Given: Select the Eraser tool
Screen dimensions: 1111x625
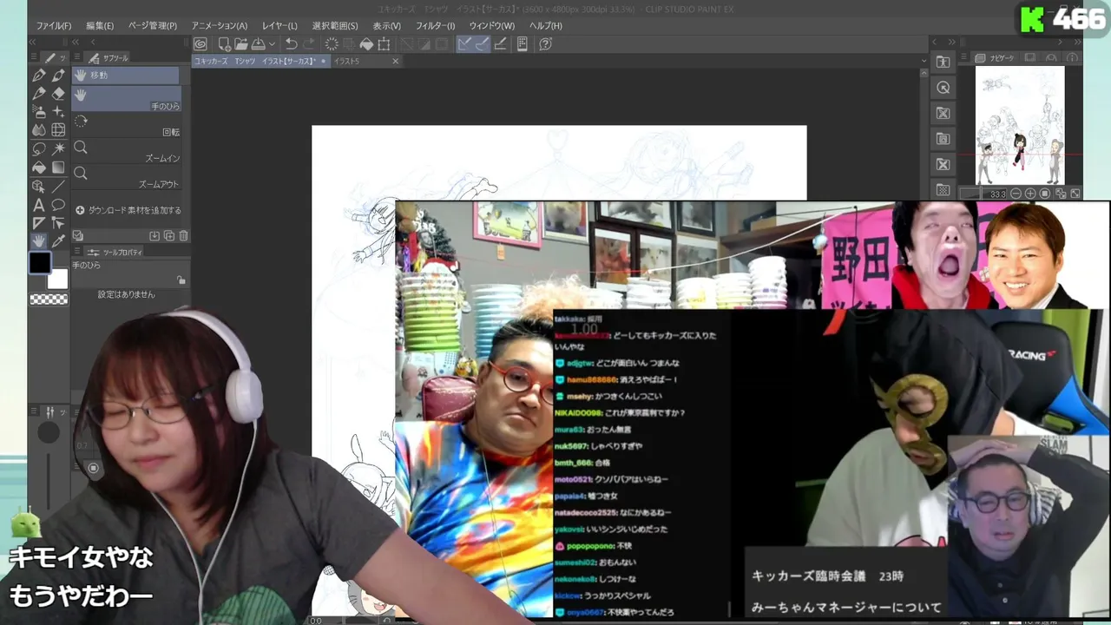Looking at the screenshot, I should coord(58,94).
